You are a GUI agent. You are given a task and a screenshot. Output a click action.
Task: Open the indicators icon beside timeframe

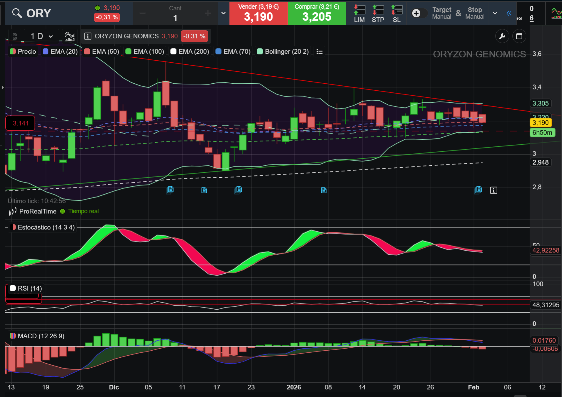(70, 36)
